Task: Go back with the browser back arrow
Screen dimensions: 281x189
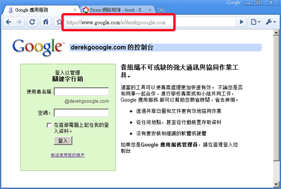Action: point(8,22)
